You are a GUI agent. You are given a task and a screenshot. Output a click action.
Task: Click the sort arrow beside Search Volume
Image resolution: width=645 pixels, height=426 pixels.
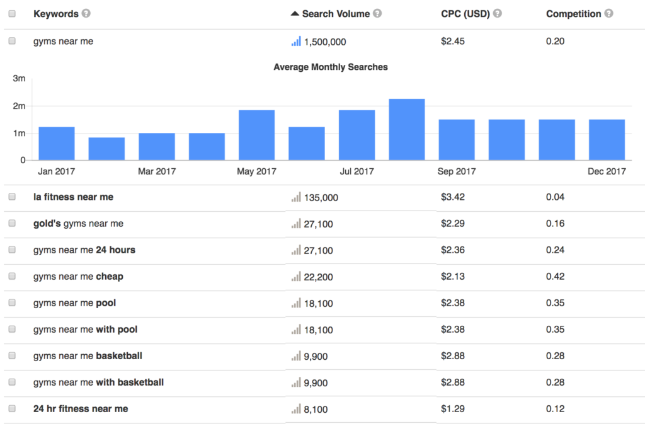click(x=295, y=14)
